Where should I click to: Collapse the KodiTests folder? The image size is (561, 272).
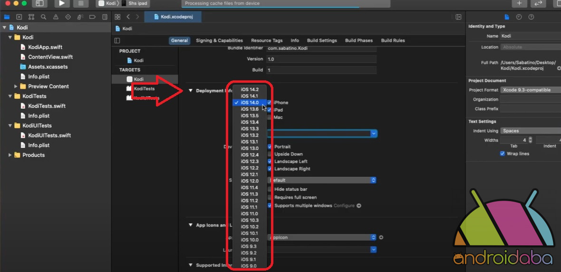[10, 96]
